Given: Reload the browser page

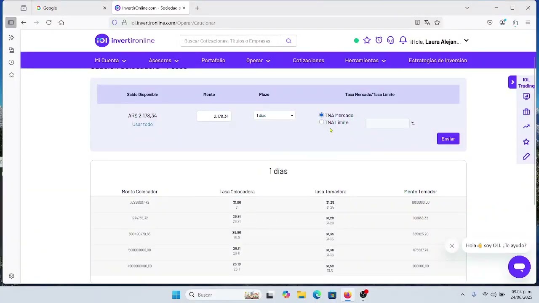Looking at the screenshot, I should pyautogui.click(x=49, y=23).
